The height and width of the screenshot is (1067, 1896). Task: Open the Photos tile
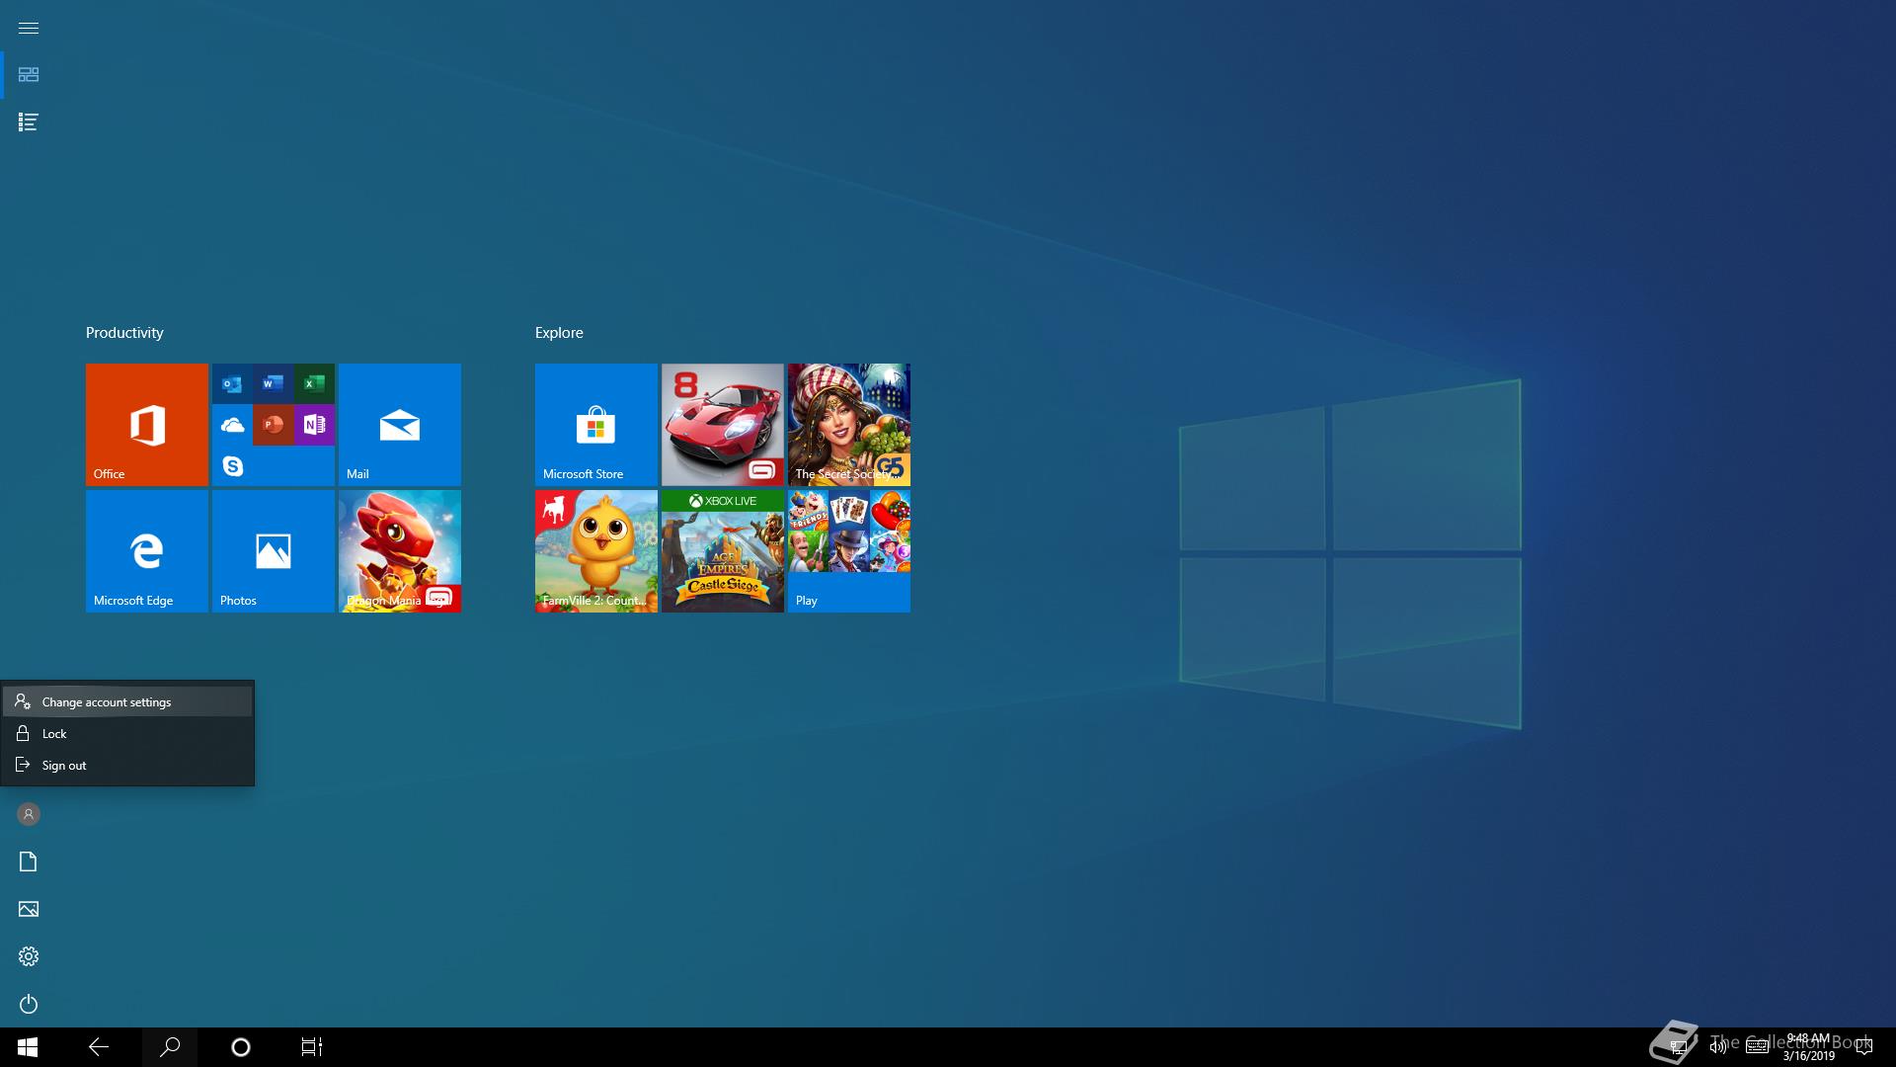pos(274,551)
